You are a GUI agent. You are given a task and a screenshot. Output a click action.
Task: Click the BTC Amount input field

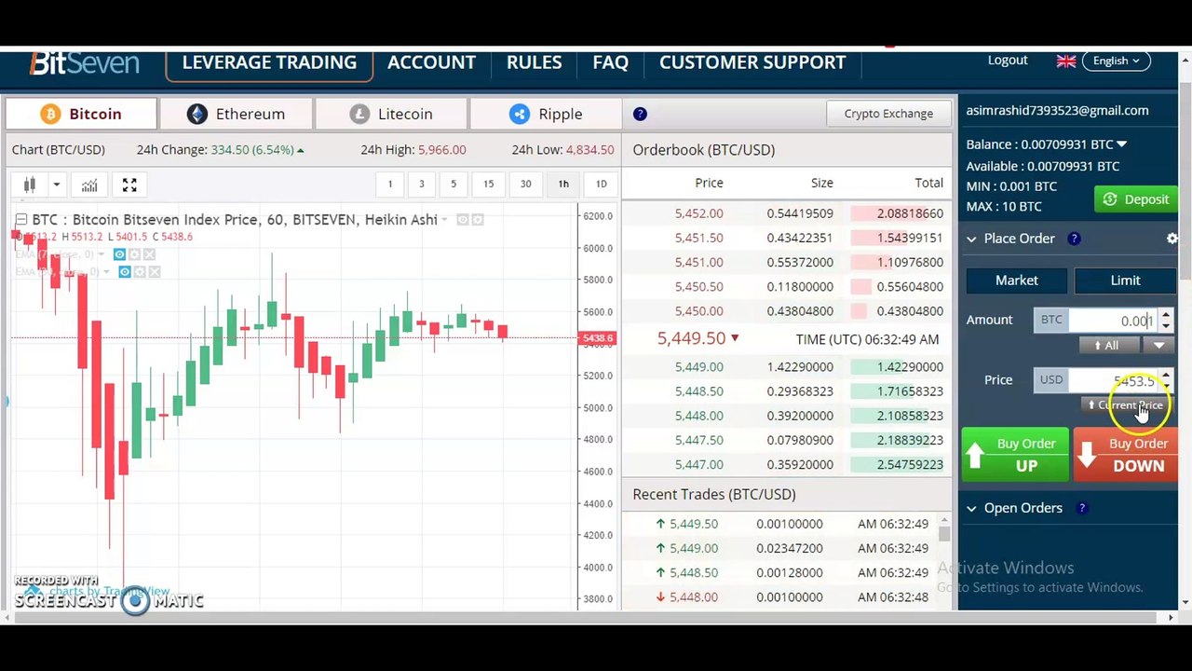point(1112,321)
